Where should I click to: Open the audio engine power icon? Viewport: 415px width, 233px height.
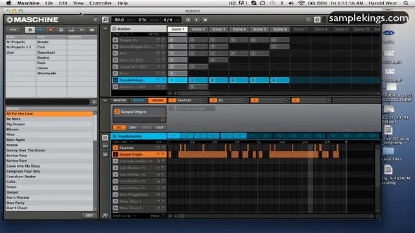coord(317,19)
